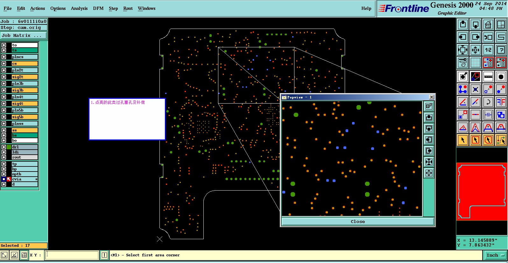Select the sig4t layer name
The width and height of the screenshot is (508, 263).
(x=25, y=104)
